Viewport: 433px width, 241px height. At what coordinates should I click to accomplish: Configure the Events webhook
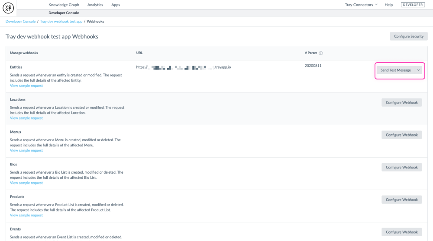[401, 232]
